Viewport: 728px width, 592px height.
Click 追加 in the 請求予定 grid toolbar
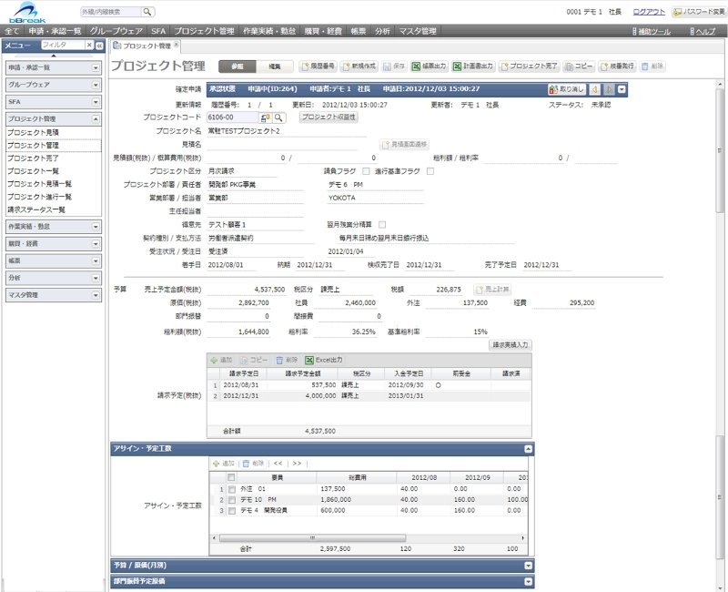click(x=221, y=360)
